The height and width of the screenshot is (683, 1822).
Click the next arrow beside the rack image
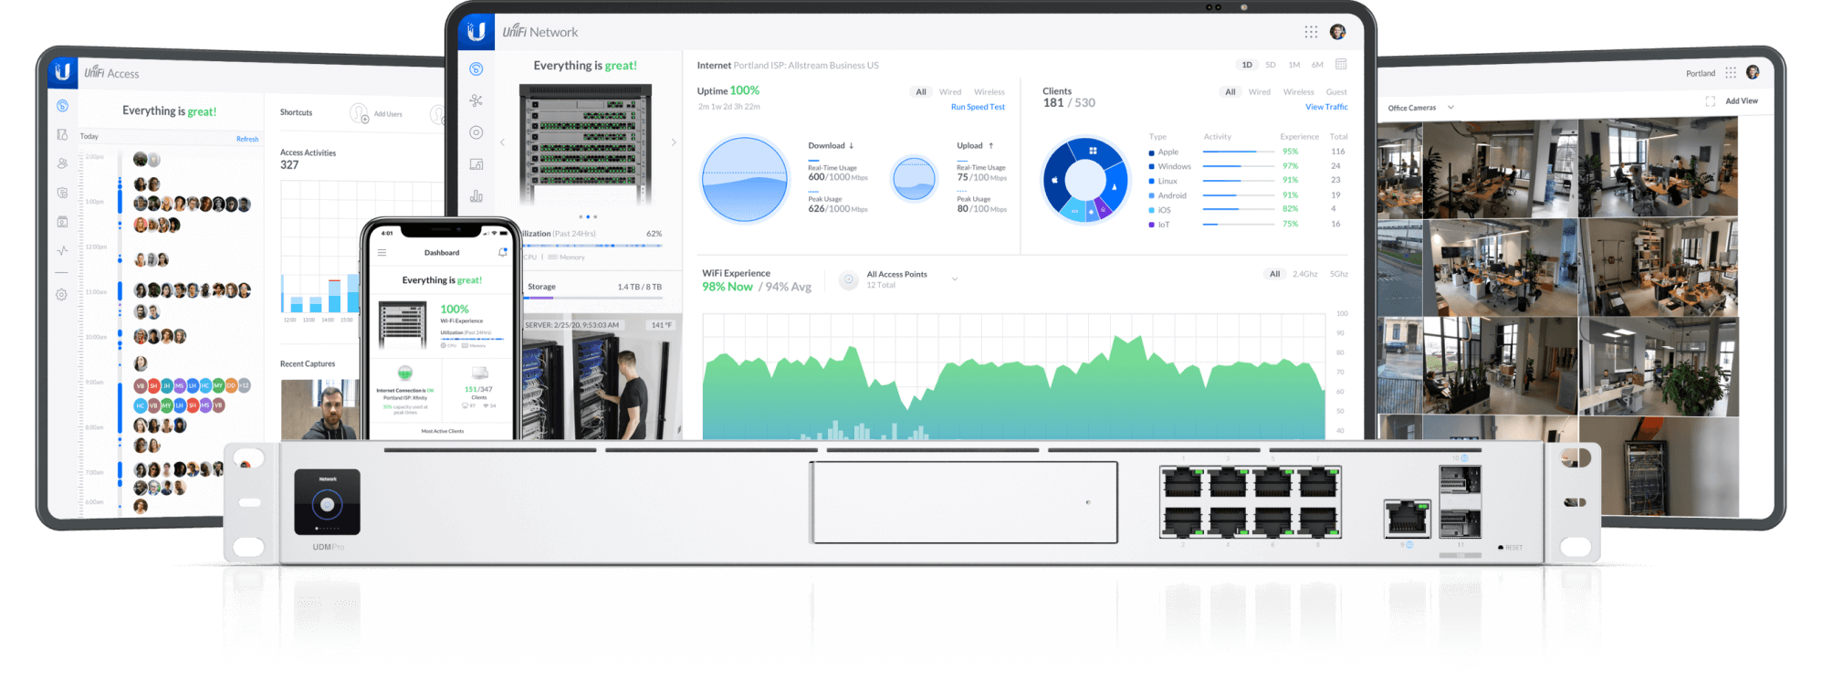click(x=674, y=142)
